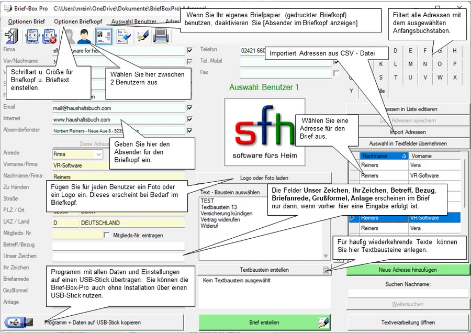Image resolution: width=471 pixels, height=333 pixels.
Task: Toggle the Firma display checkbox
Action: (189, 50)
